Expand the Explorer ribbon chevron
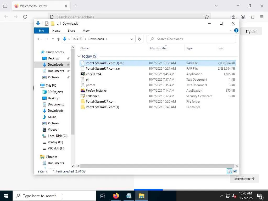Screen dimensions: 268x201 (230, 30)
